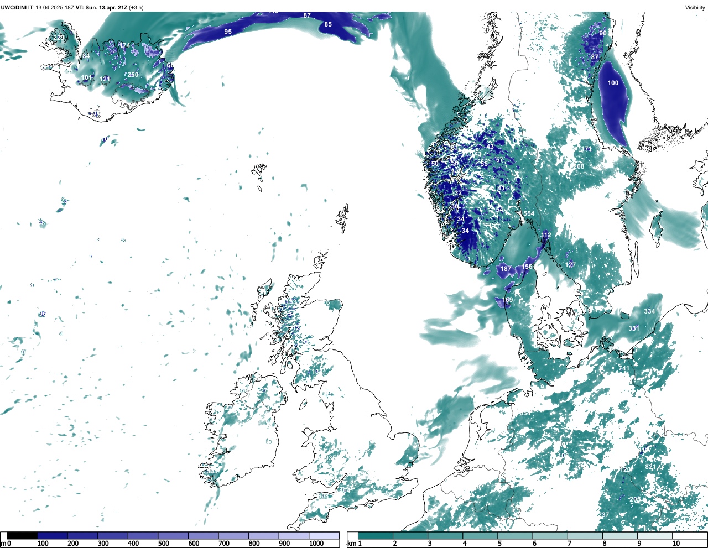The image size is (708, 548).
Task: Click the "169" value off northern Denmark
Action: (507, 300)
